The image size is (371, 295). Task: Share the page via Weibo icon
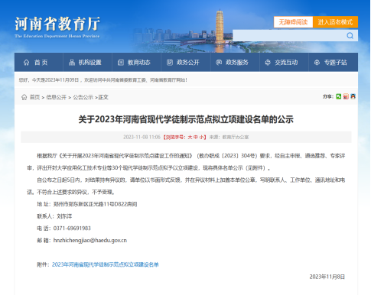pos(346,96)
